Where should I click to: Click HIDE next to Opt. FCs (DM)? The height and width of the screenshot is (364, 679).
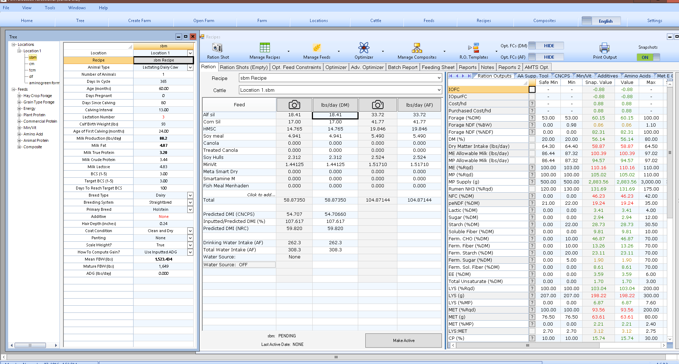(549, 45)
